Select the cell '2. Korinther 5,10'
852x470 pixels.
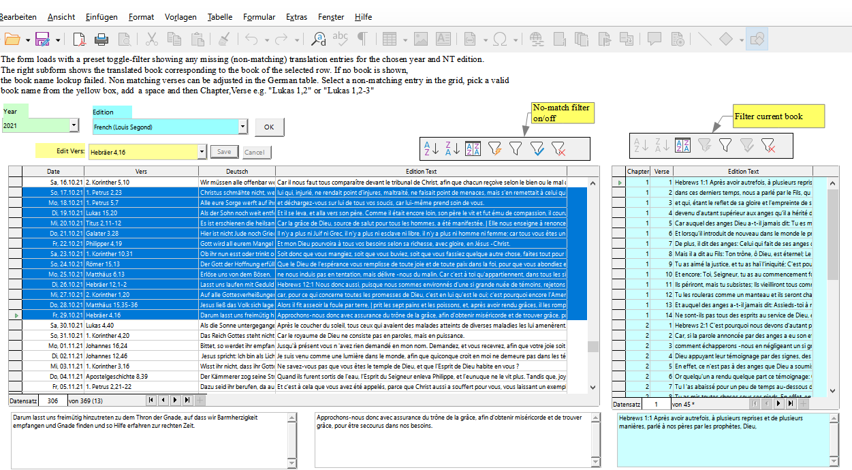(x=142, y=183)
